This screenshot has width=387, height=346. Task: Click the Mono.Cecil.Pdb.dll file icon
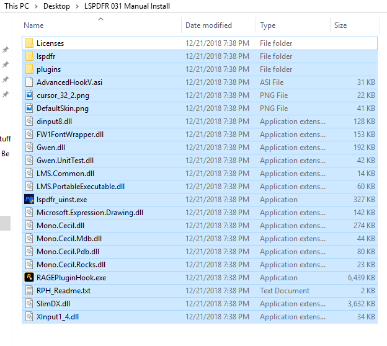pyautogui.click(x=29, y=252)
